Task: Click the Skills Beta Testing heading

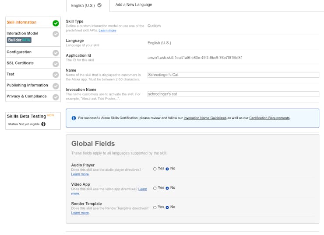Action: click(x=26, y=116)
